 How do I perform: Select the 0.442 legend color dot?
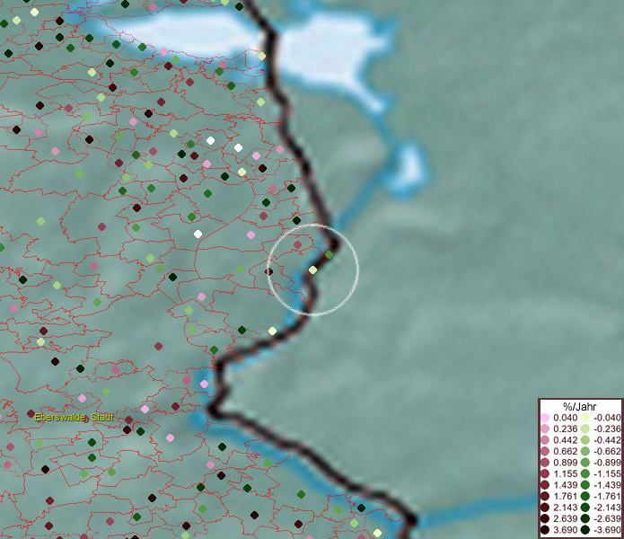(545, 440)
